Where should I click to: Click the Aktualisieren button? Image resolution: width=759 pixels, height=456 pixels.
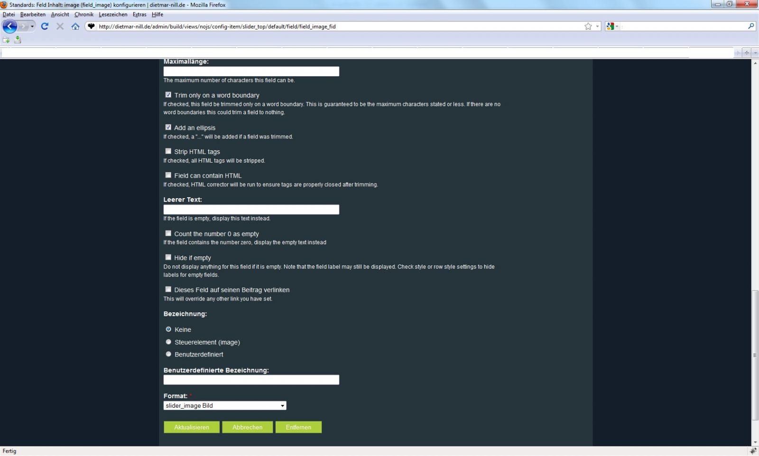[x=192, y=427]
